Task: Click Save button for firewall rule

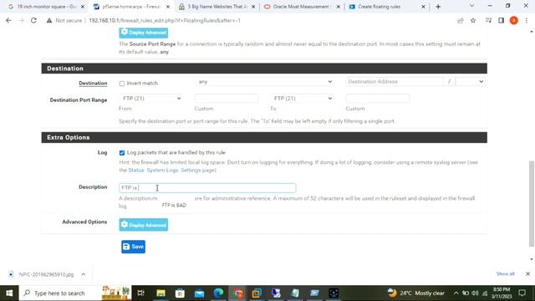Action: [x=133, y=247]
